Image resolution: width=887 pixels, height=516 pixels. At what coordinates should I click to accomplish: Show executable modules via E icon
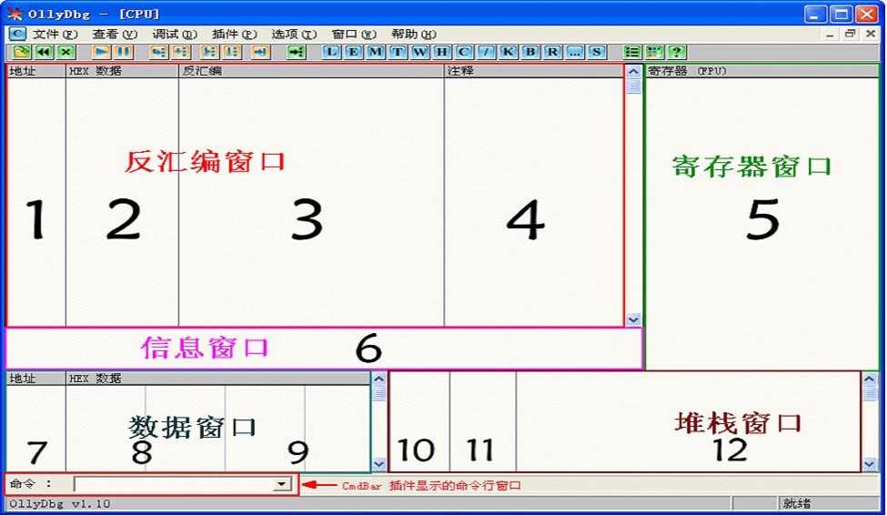(x=353, y=52)
